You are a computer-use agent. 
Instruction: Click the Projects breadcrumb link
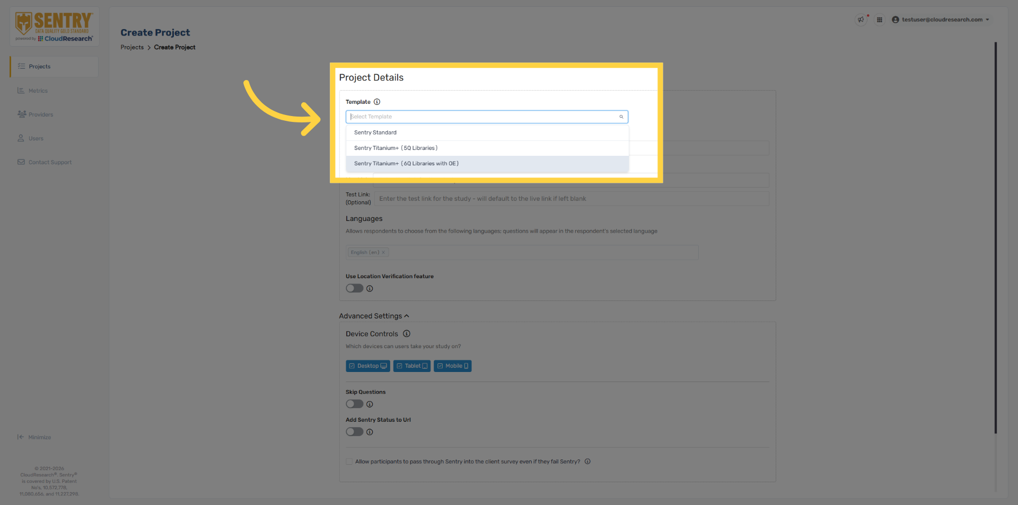tap(132, 47)
